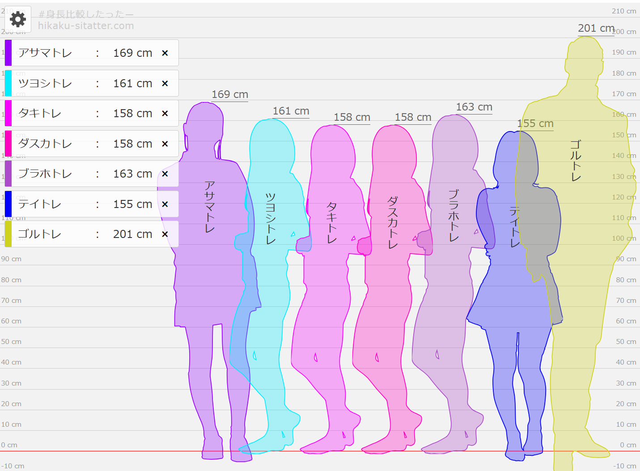This screenshot has width=640, height=471.
Task: Click the hikaku-sitatter.com watermark link
Action: pyautogui.click(x=86, y=26)
